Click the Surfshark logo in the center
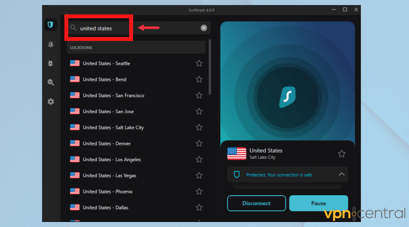Image resolution: width=409 pixels, height=227 pixels. [x=288, y=97]
